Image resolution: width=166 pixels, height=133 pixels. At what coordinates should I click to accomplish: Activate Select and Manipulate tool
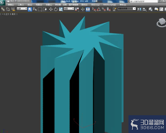tap(83, 9)
